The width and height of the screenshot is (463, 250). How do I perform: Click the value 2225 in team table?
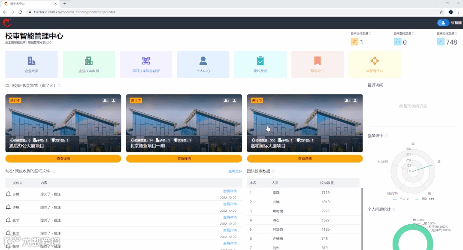click(325, 211)
